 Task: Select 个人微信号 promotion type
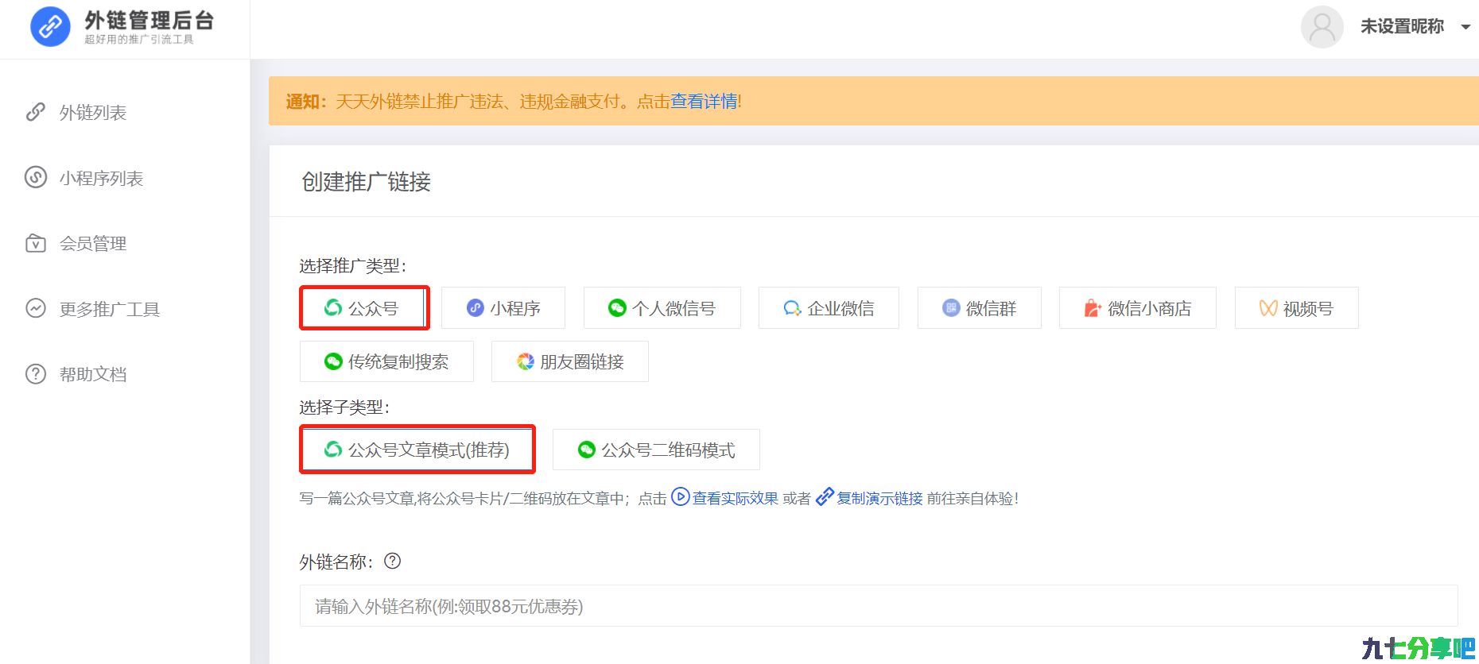[x=662, y=307]
